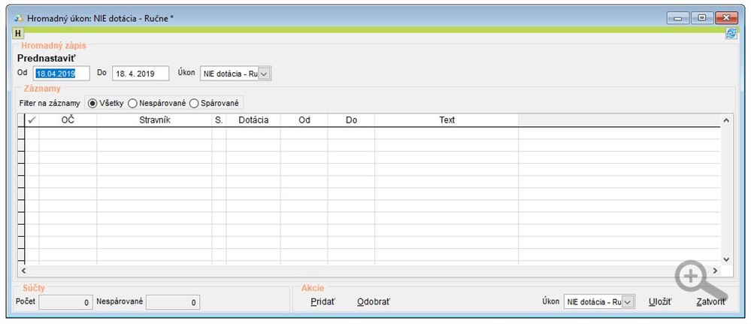Click the Od date input field
751x324 pixels.
(60, 74)
